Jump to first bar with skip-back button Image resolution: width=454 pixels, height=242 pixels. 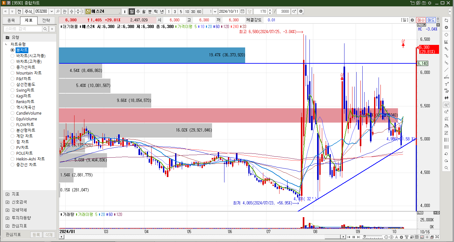pos(349,237)
